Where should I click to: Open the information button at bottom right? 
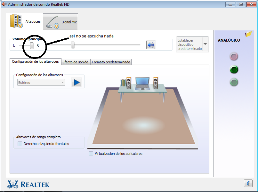248,183
